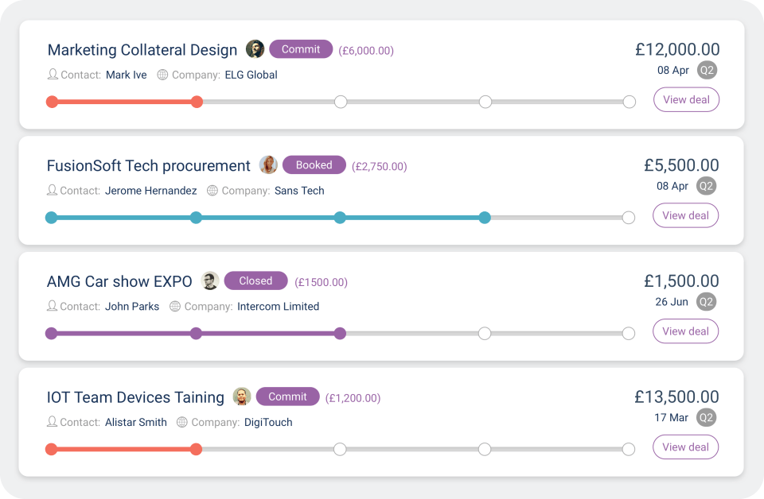Click owner avatar on FusionSoft Tech procurement deal
The width and height of the screenshot is (764, 499).
click(x=268, y=165)
